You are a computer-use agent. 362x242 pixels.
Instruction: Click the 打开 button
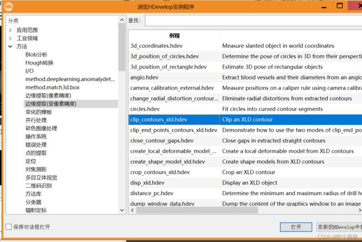tap(296, 227)
